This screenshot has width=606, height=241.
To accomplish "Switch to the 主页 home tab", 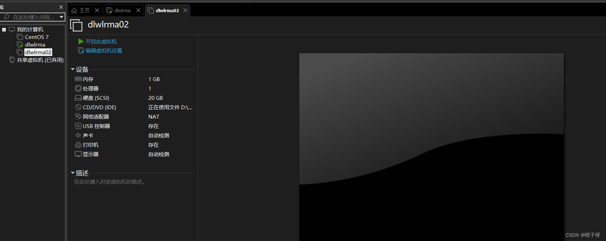I will click(85, 10).
